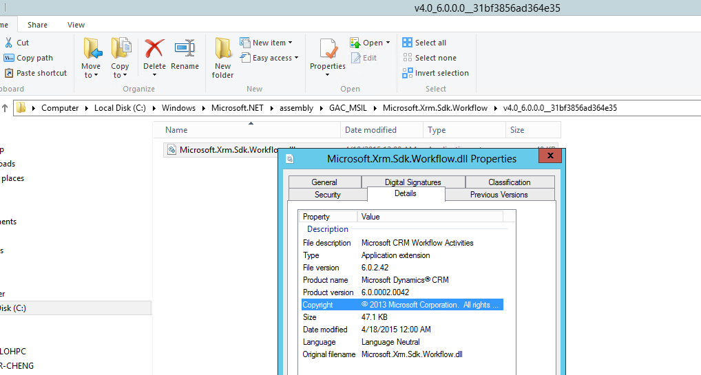Click the Paste shortcut icon
701x375 pixels.
point(8,73)
